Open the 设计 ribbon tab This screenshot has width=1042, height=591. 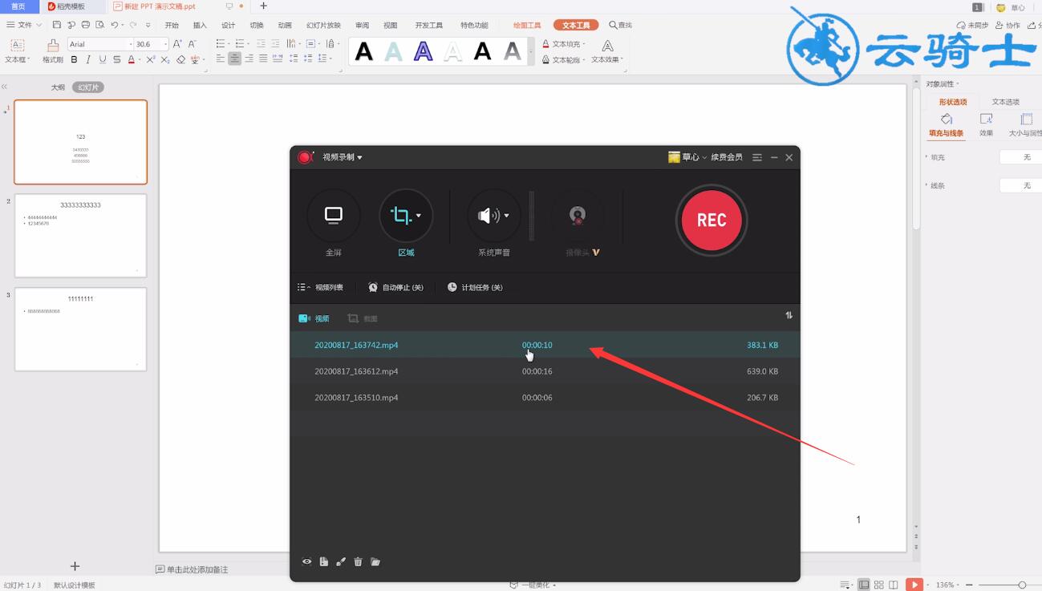coord(229,25)
